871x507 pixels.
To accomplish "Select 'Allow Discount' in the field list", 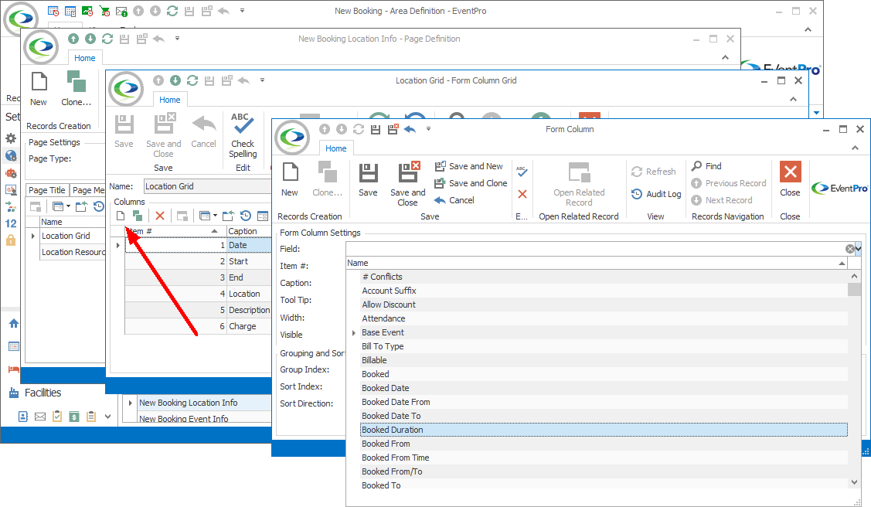I will click(604, 305).
